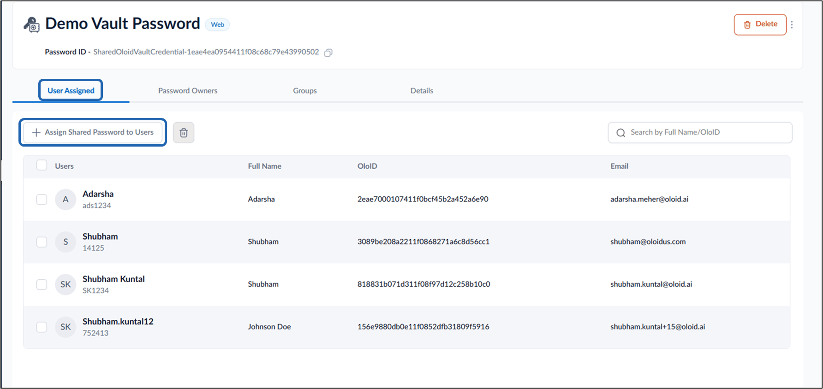Click the SharedOloidVaultCredential password ID text
Viewport: 823px width, 389px height.
pos(206,52)
